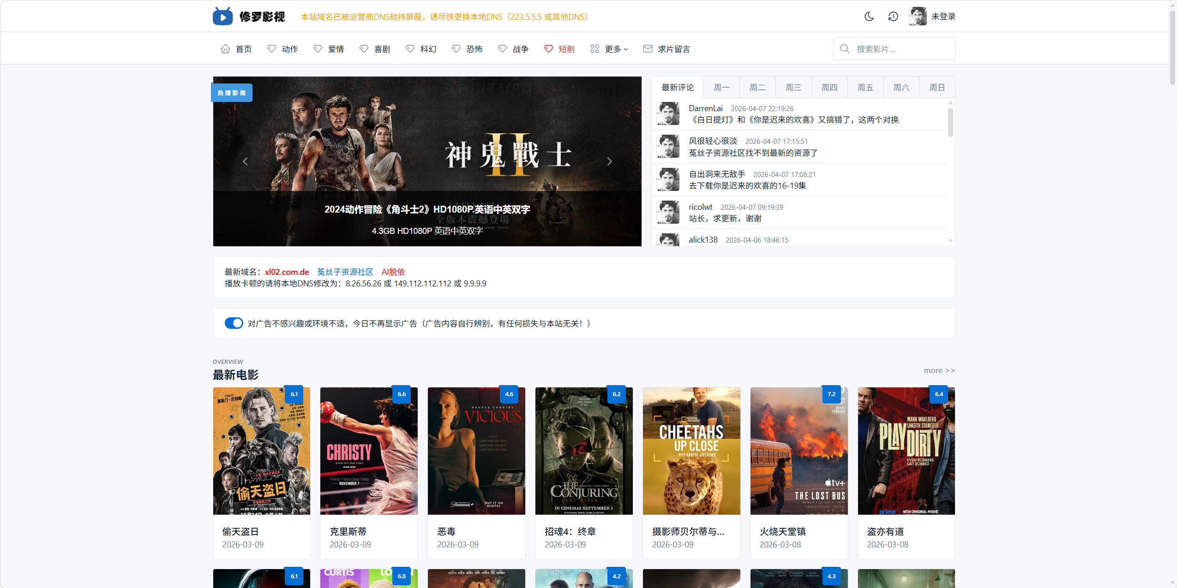
Task: Click the home icon beside 首页
Action: 225,48
